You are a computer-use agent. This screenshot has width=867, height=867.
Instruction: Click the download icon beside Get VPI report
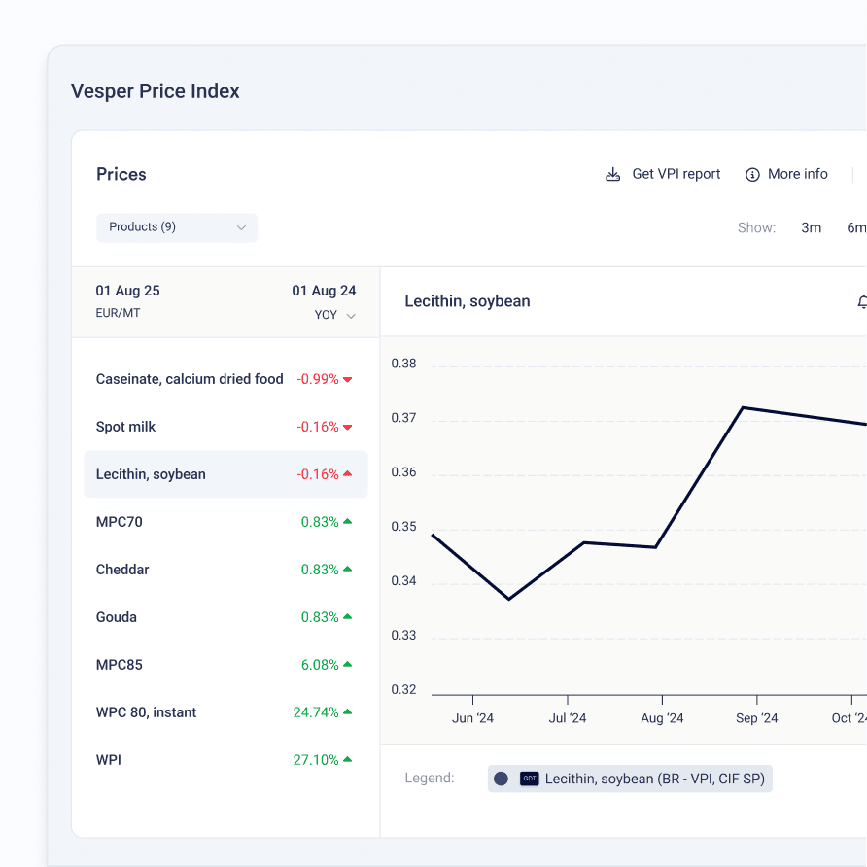[x=612, y=174]
